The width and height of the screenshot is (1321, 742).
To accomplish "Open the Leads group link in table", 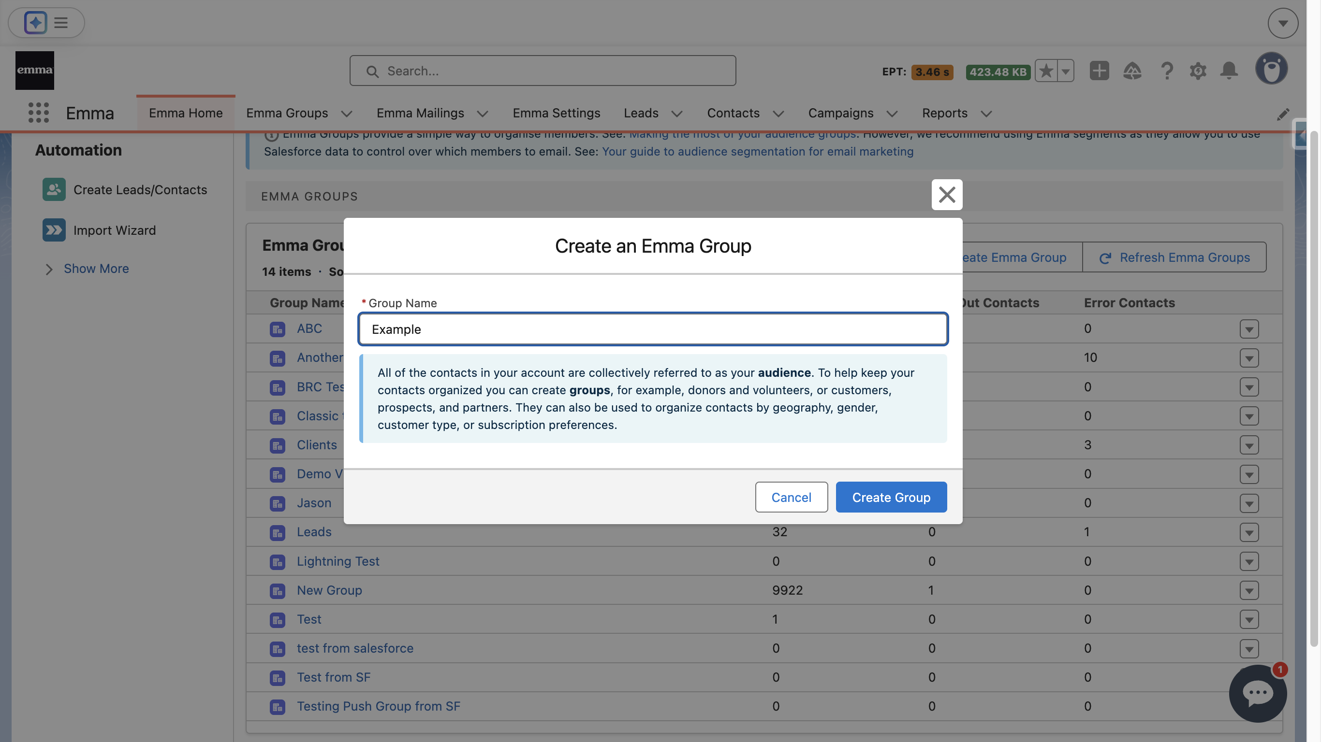I will point(314,532).
